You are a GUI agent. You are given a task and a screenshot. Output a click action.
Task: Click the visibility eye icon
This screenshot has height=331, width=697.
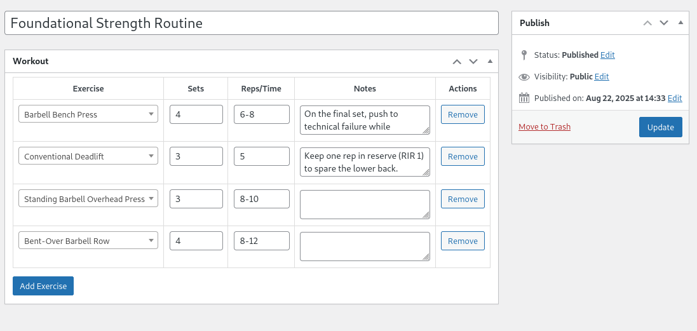[x=524, y=77]
